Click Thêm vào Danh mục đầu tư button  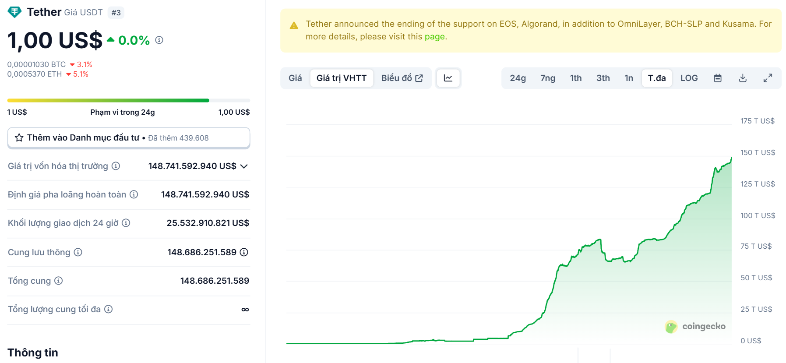pos(129,138)
